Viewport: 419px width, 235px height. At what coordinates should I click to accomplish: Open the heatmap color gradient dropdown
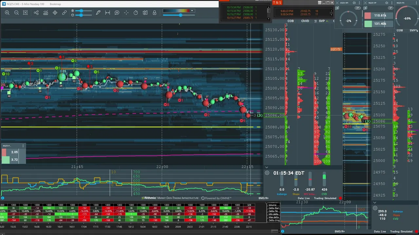[x=192, y=11]
